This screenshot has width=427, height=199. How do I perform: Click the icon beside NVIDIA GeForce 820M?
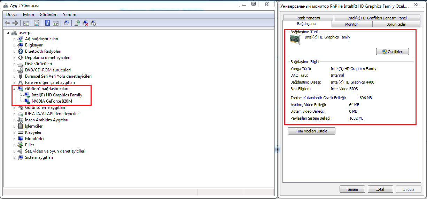tap(27, 101)
